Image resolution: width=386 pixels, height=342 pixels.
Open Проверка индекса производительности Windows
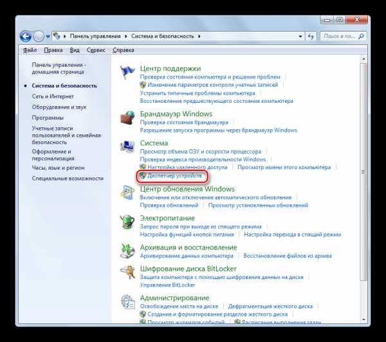pos(203,159)
